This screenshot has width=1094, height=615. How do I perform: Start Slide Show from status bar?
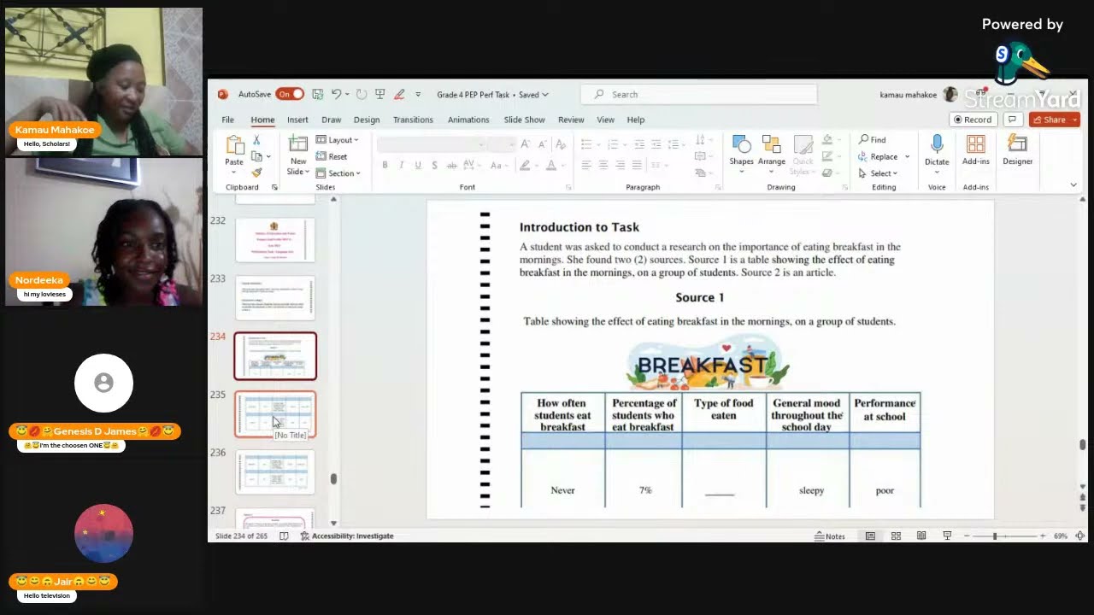947,536
